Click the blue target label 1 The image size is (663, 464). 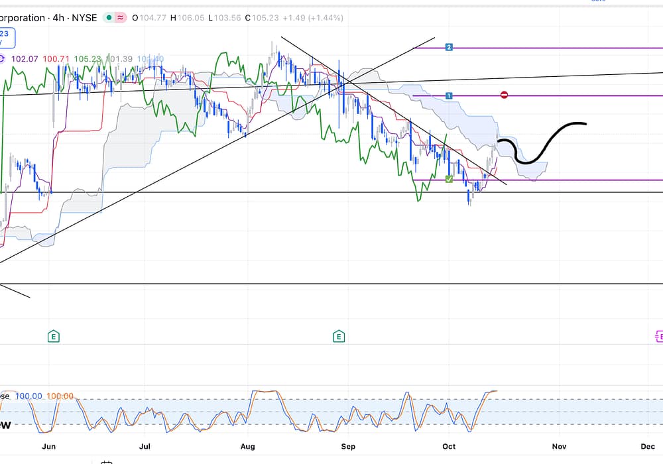pos(449,96)
